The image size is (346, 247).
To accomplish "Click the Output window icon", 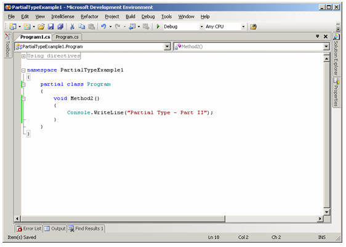I will (x=47, y=229).
